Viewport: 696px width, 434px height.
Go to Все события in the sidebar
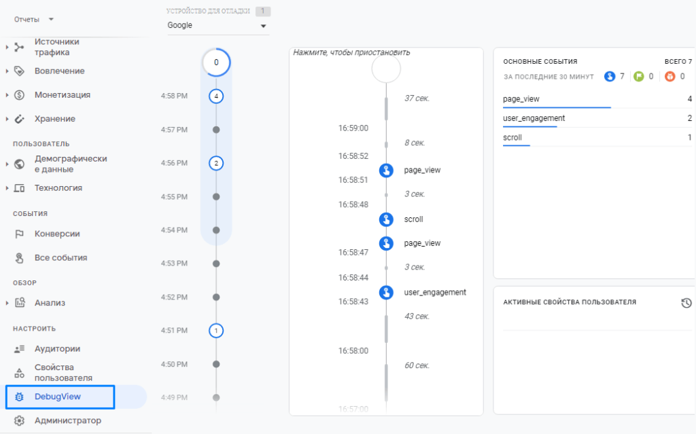pos(60,258)
